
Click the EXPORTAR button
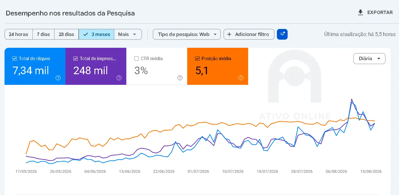coord(375,13)
